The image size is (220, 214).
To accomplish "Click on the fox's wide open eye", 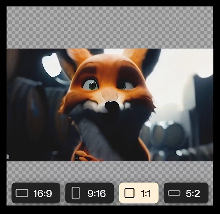I will 91,85.
